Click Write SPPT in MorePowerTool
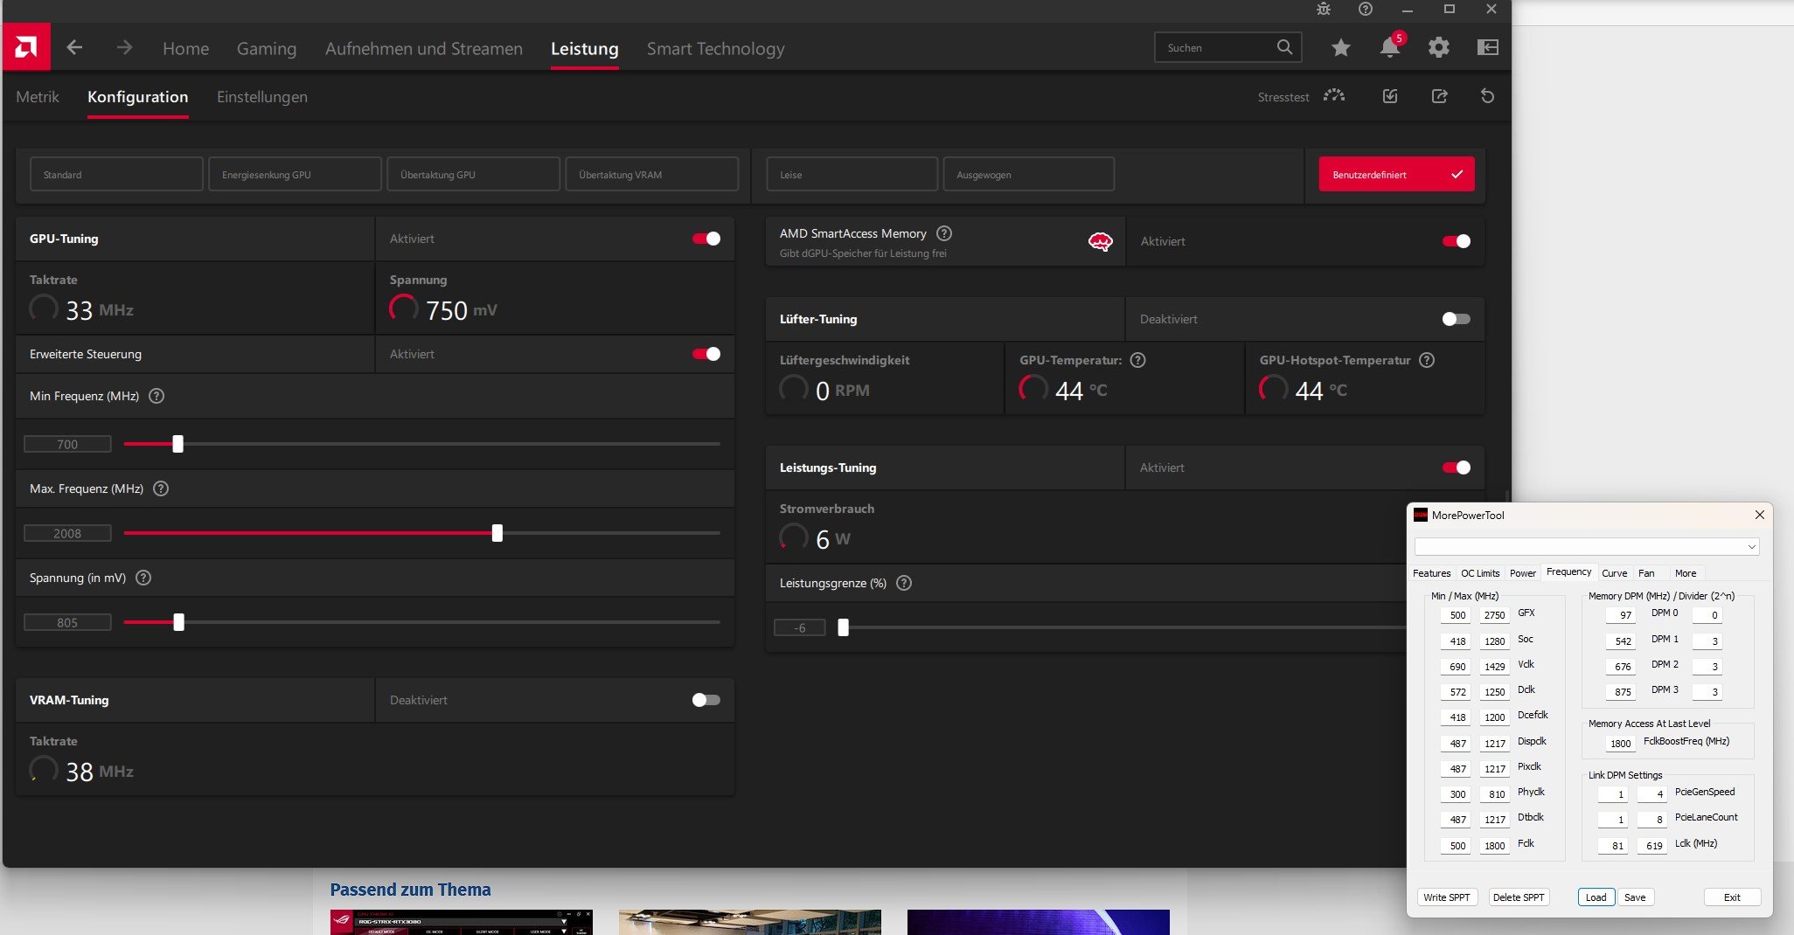The height and width of the screenshot is (935, 1794). [x=1447, y=897]
